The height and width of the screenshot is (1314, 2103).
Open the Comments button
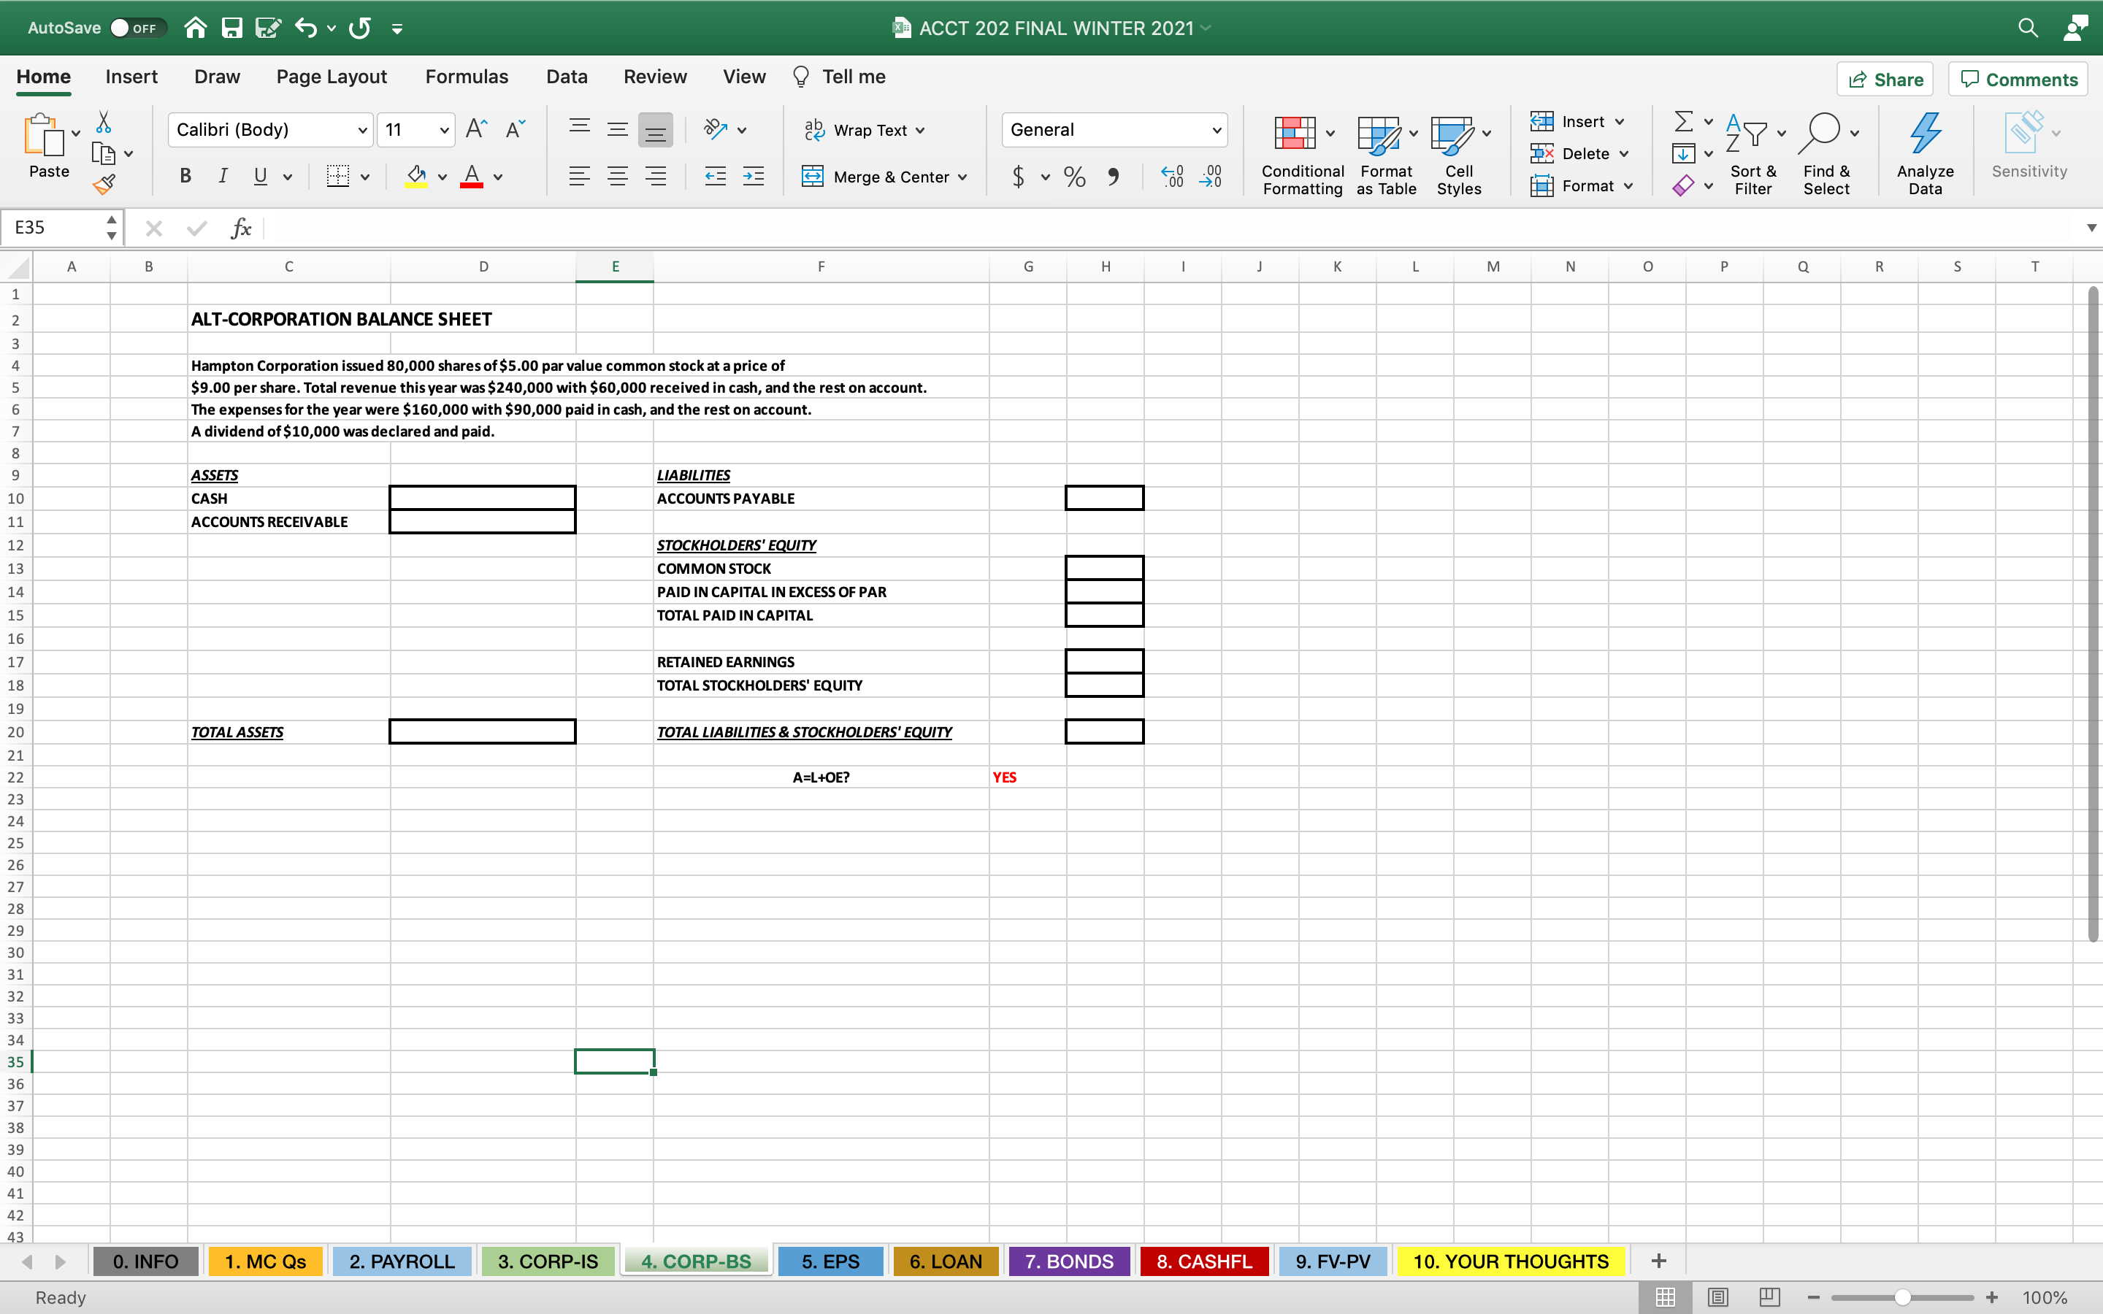coord(2019,79)
